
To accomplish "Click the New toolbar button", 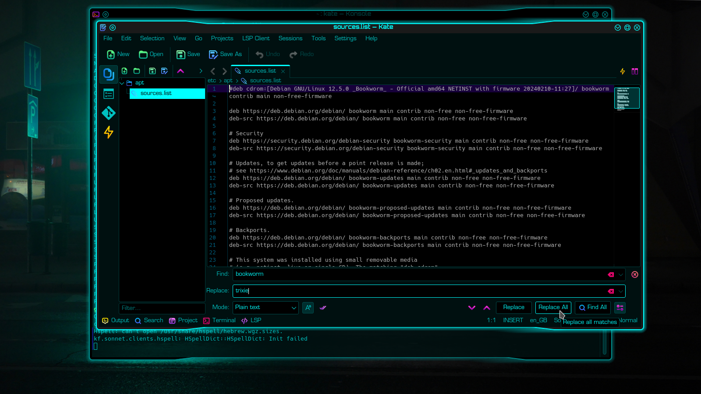I will click(x=118, y=54).
